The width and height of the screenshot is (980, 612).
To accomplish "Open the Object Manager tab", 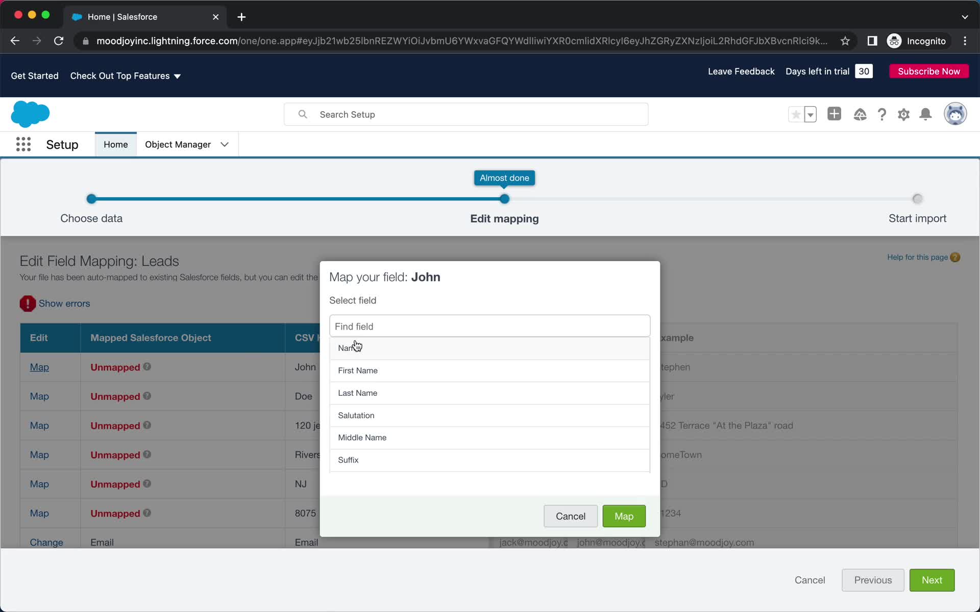I will (178, 144).
